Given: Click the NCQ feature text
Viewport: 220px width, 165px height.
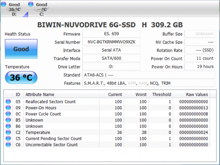Looking at the screenshot, I should (154, 83).
